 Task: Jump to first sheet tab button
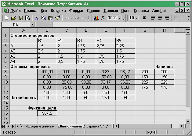click(4, 126)
